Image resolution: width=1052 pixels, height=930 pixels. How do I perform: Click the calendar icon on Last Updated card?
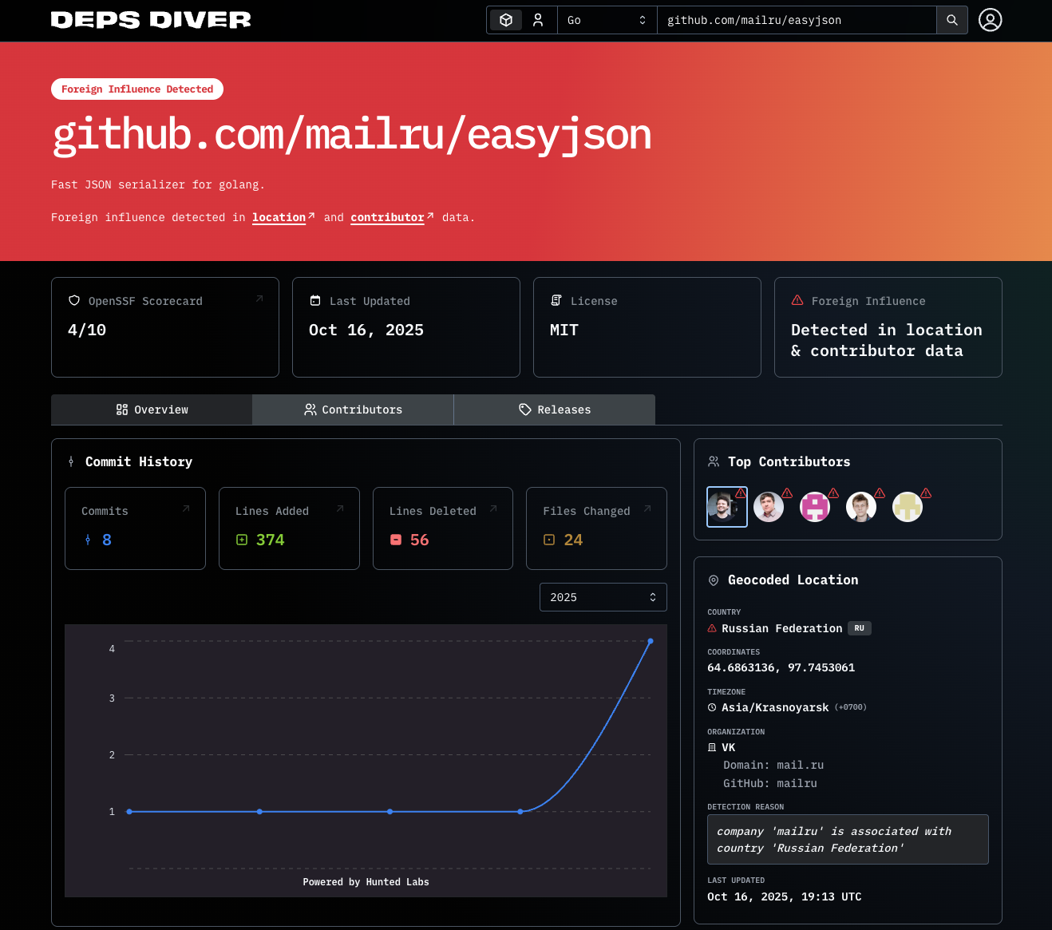click(316, 300)
